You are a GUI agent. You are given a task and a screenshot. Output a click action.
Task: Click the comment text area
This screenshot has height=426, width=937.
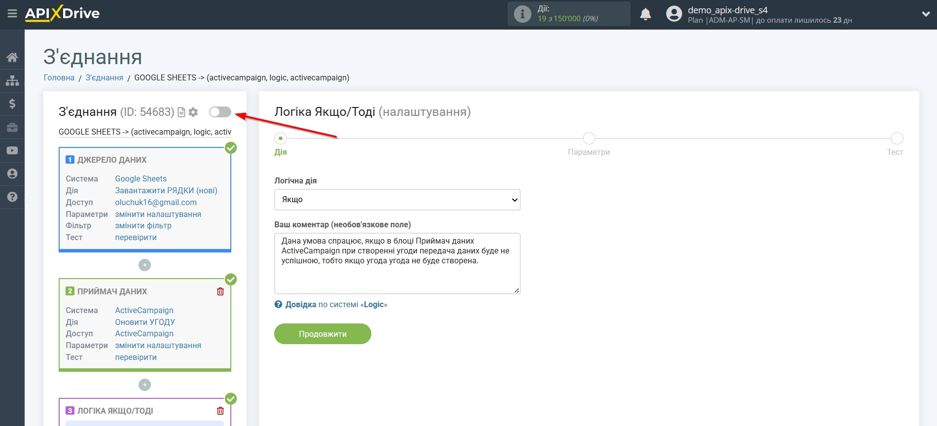(x=397, y=264)
